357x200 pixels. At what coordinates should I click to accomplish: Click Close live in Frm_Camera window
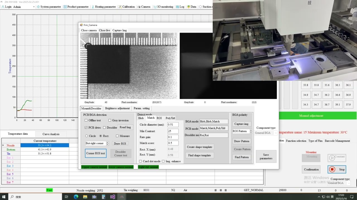click(104, 30)
